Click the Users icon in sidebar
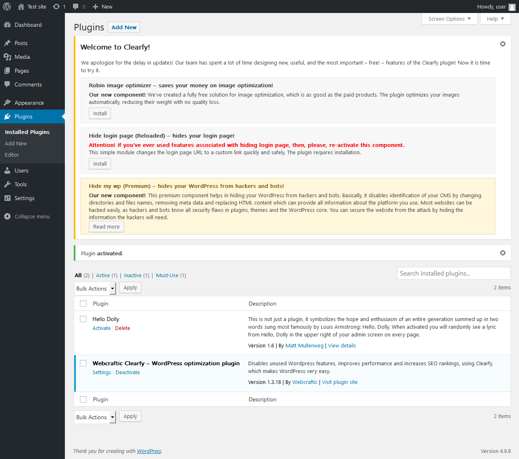519x459 pixels. point(7,170)
